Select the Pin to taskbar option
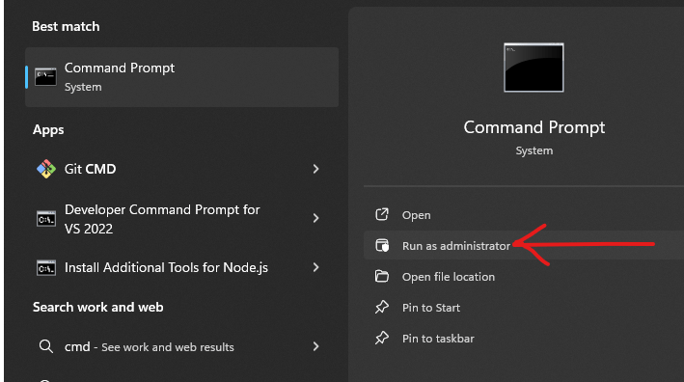The height and width of the screenshot is (382, 684). pos(438,339)
